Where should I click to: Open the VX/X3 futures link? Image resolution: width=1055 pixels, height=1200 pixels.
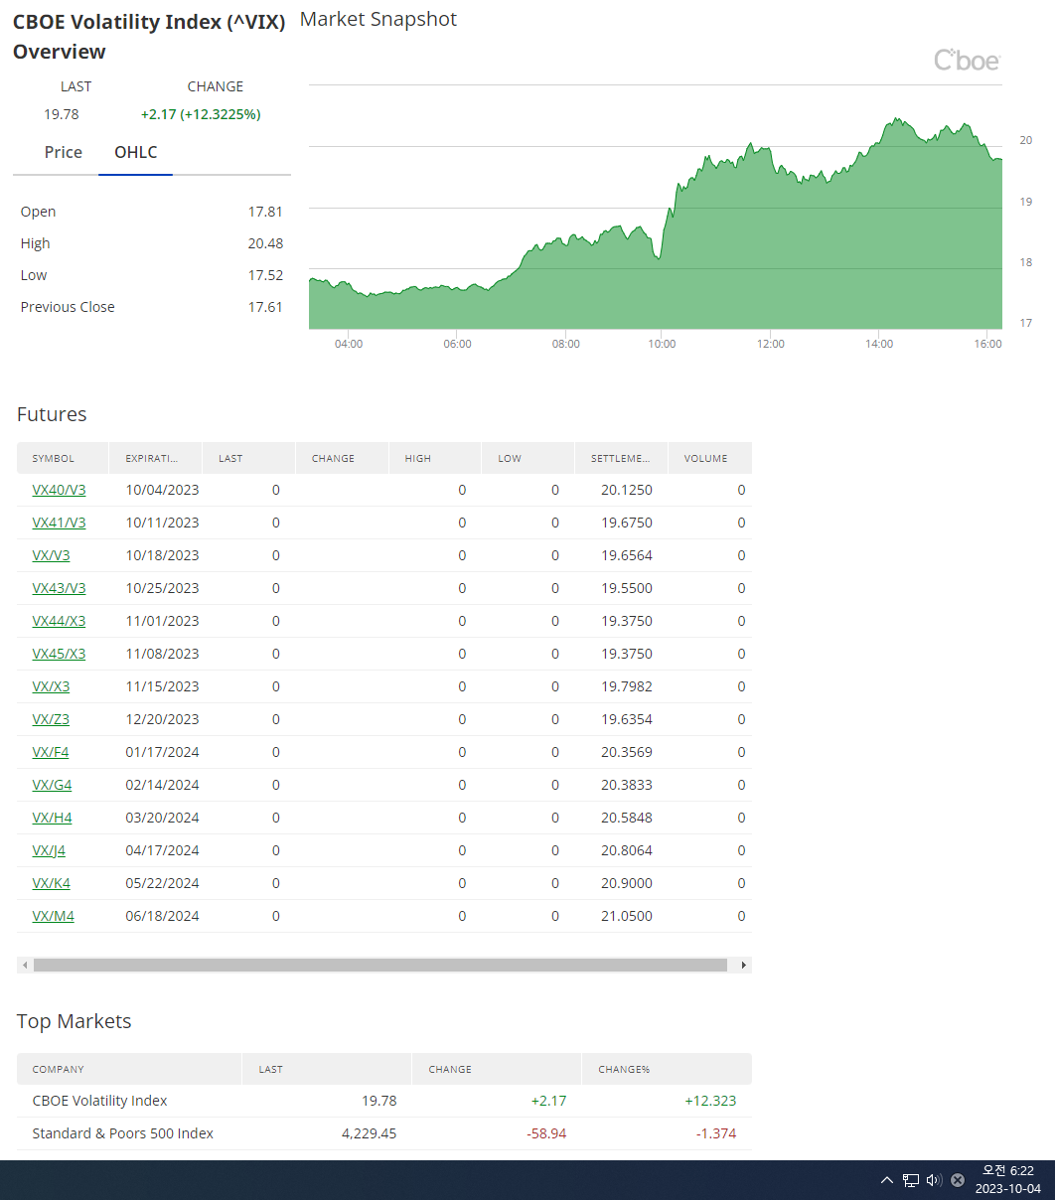(51, 686)
